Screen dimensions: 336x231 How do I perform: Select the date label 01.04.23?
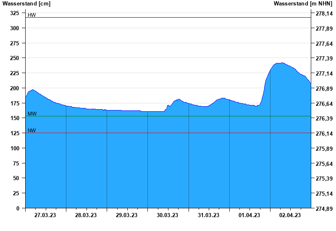(249, 215)
